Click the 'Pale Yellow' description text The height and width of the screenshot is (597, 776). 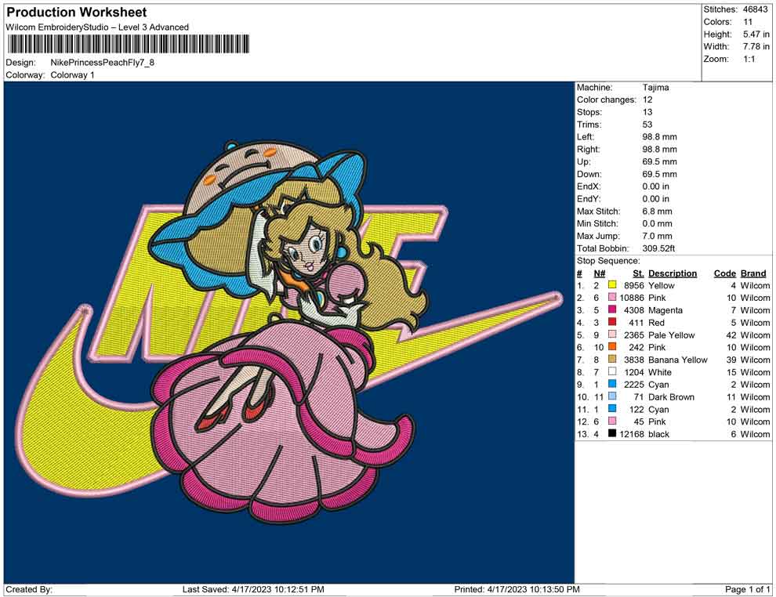pos(672,335)
